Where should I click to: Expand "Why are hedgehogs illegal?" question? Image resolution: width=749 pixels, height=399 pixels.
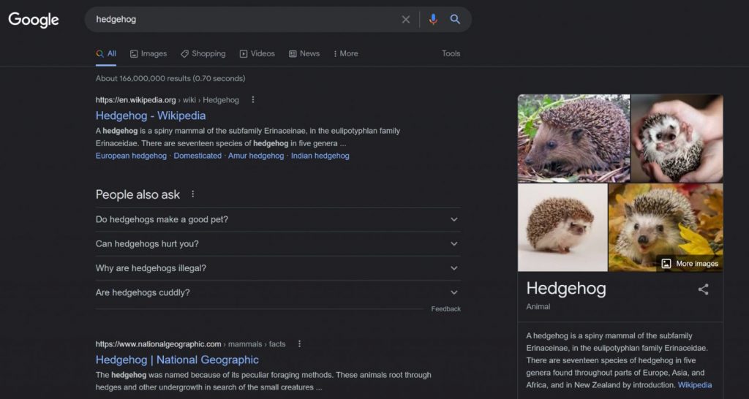point(453,268)
